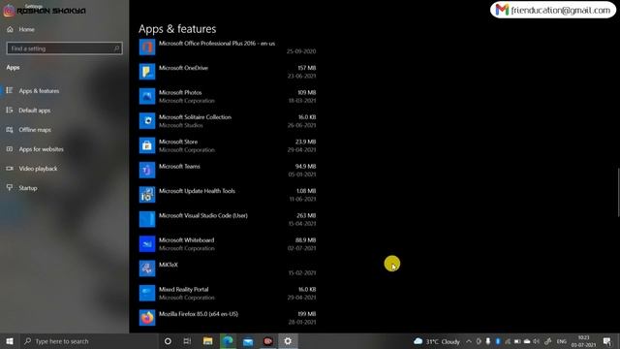Viewport: 620px width, 349px height.
Task: Select the MiKTeX entry name
Action: 168,265
